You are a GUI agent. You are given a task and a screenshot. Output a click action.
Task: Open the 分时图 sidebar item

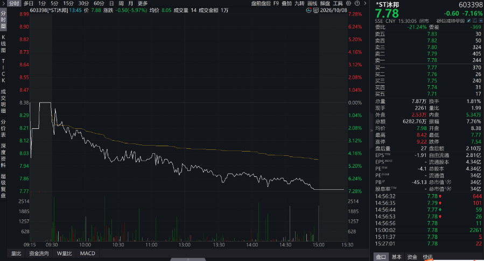(x=3, y=20)
